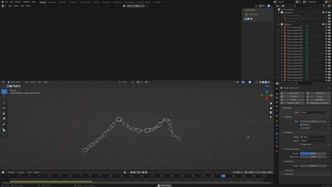Open the Render properties tab
Viewport: 332px width, 187px height.
276,94
